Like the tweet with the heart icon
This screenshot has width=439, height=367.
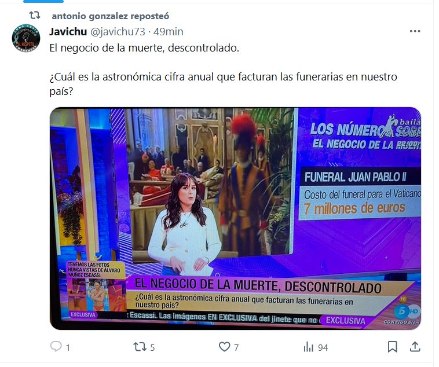click(224, 347)
